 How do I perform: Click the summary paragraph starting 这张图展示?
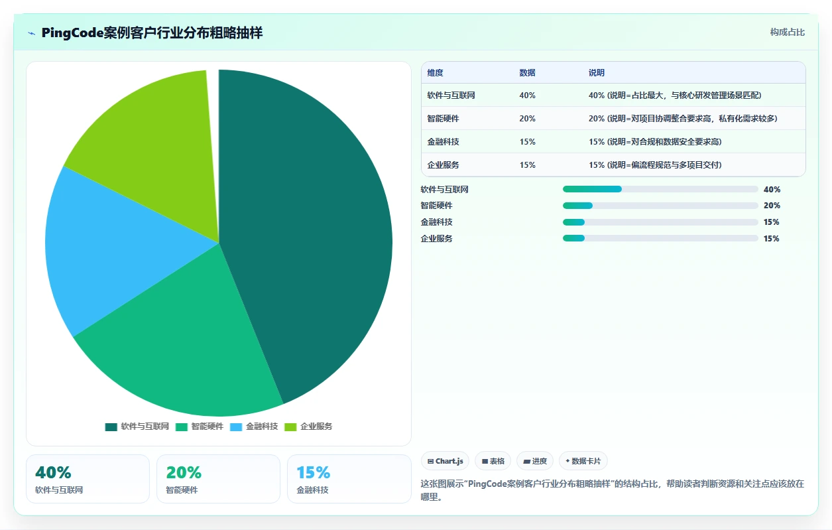[613, 490]
